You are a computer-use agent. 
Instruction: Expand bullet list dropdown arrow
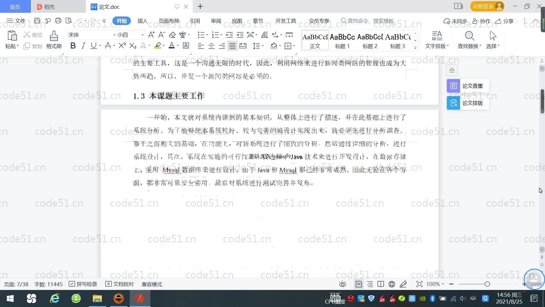click(x=207, y=35)
